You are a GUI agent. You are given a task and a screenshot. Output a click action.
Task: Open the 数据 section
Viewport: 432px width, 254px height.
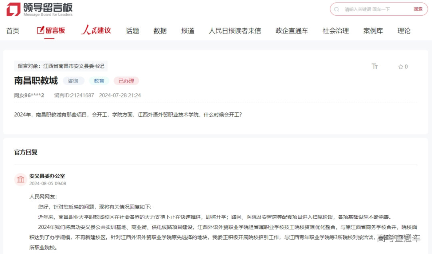(160, 30)
